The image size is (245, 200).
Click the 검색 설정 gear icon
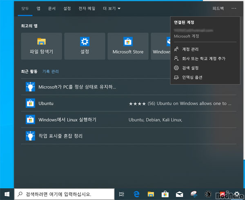[176, 68]
